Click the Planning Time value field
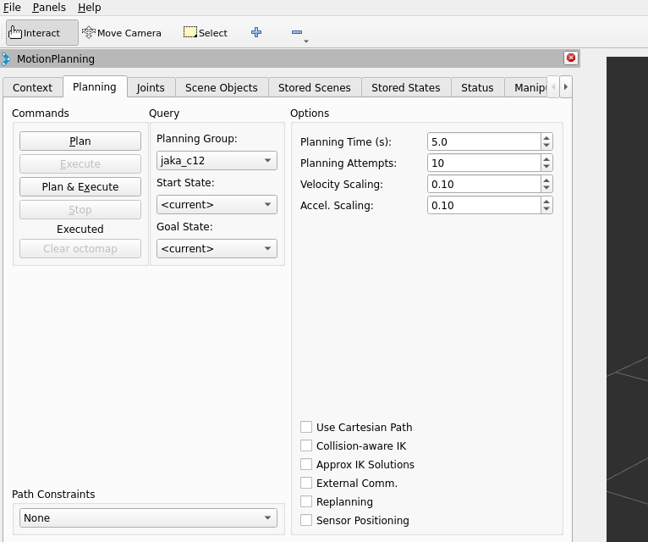The height and width of the screenshot is (542, 648). click(484, 142)
